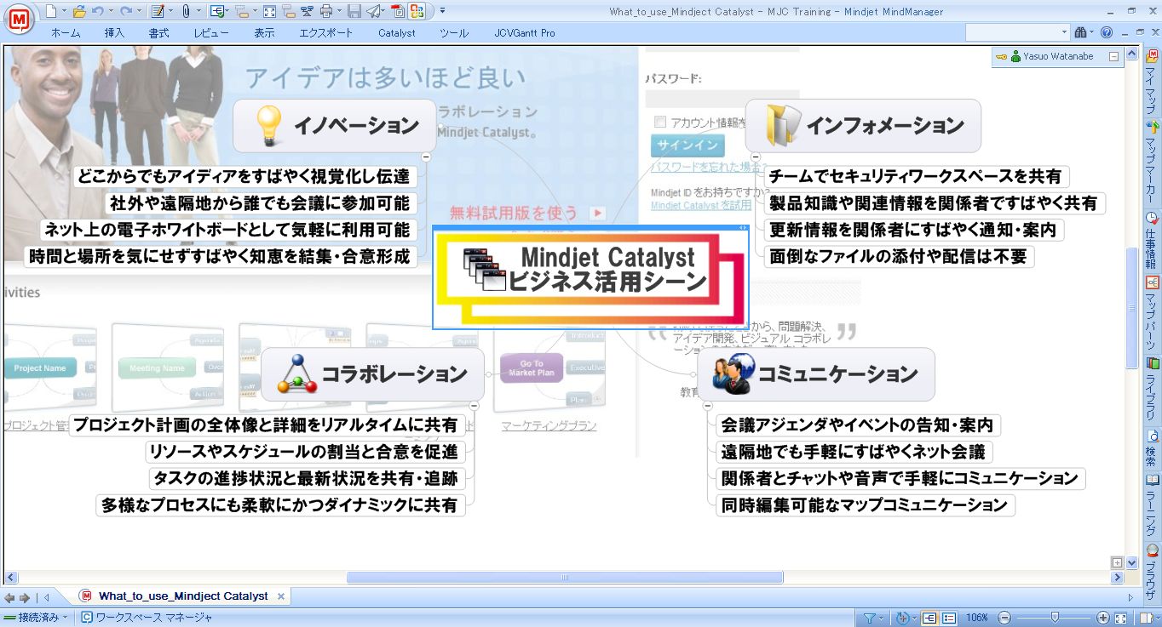The width and height of the screenshot is (1162, 627).
Task: Open the 表示 ribbon tab
Action: click(264, 32)
